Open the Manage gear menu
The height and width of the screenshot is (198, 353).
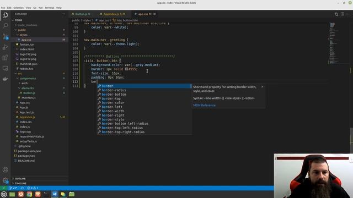[x=5, y=180]
